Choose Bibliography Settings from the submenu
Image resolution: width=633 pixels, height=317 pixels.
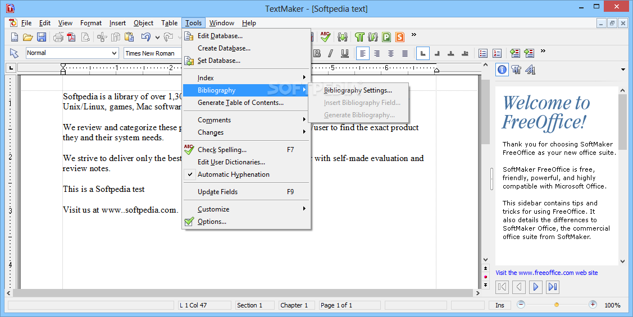point(358,90)
